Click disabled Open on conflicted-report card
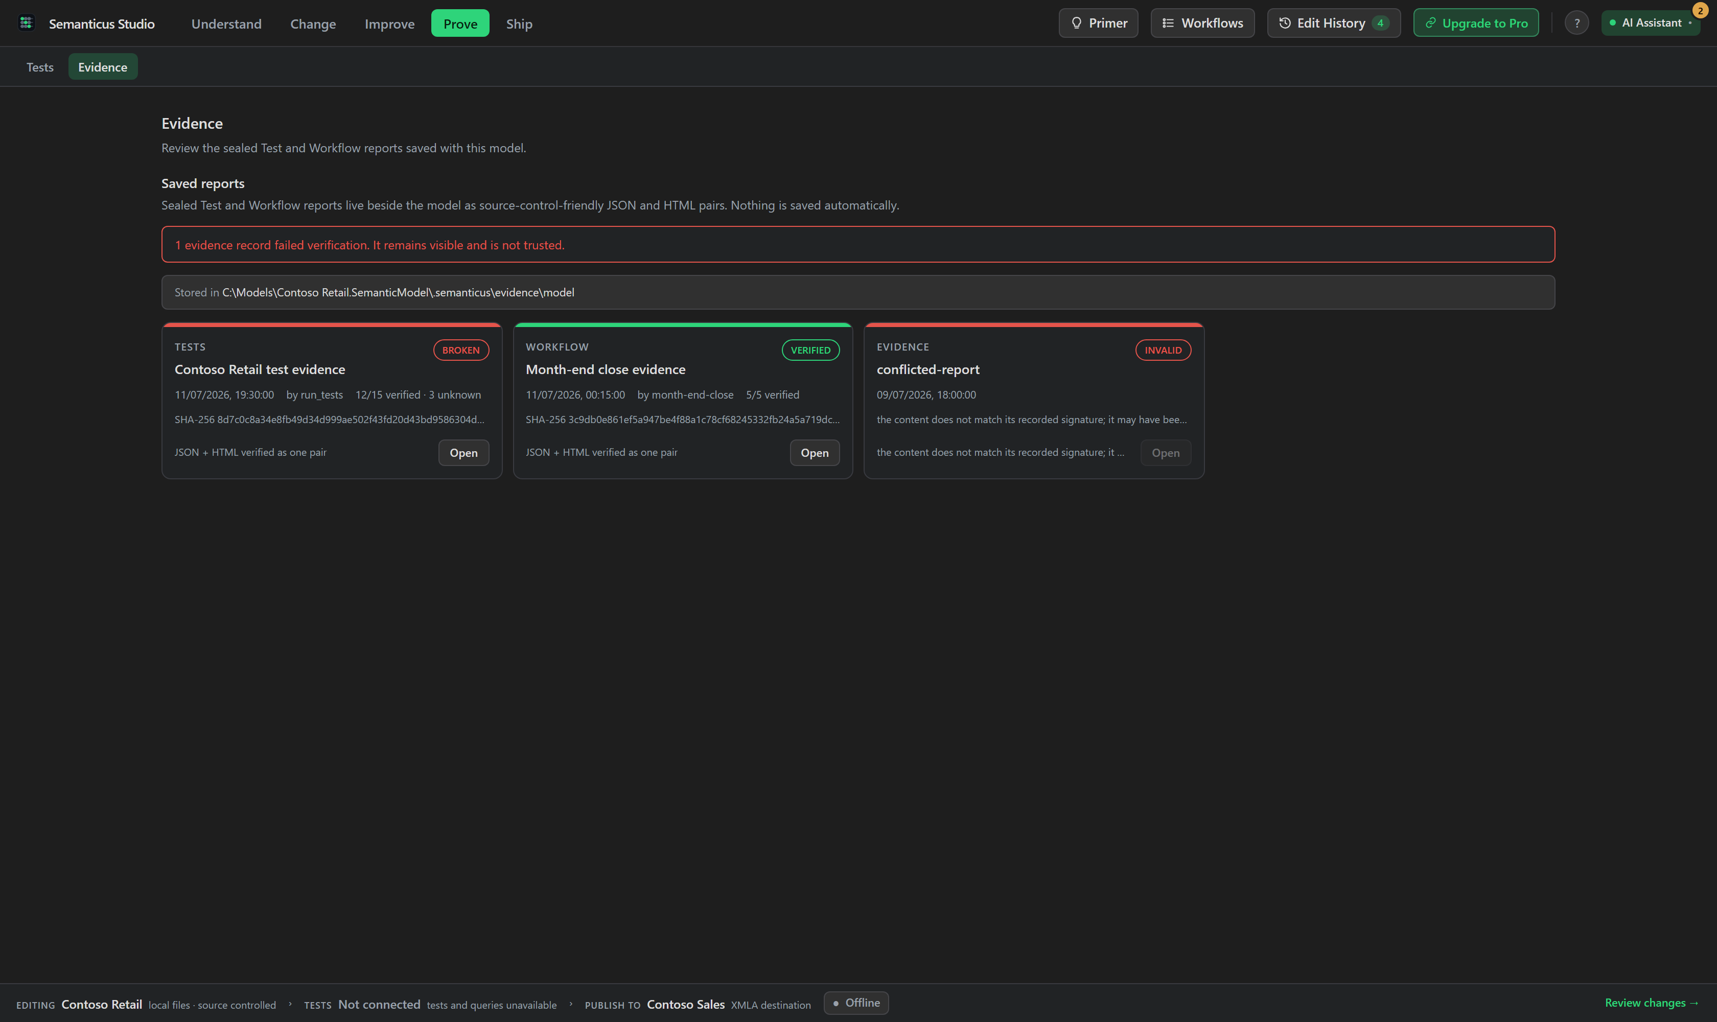The width and height of the screenshot is (1717, 1022). click(1165, 452)
